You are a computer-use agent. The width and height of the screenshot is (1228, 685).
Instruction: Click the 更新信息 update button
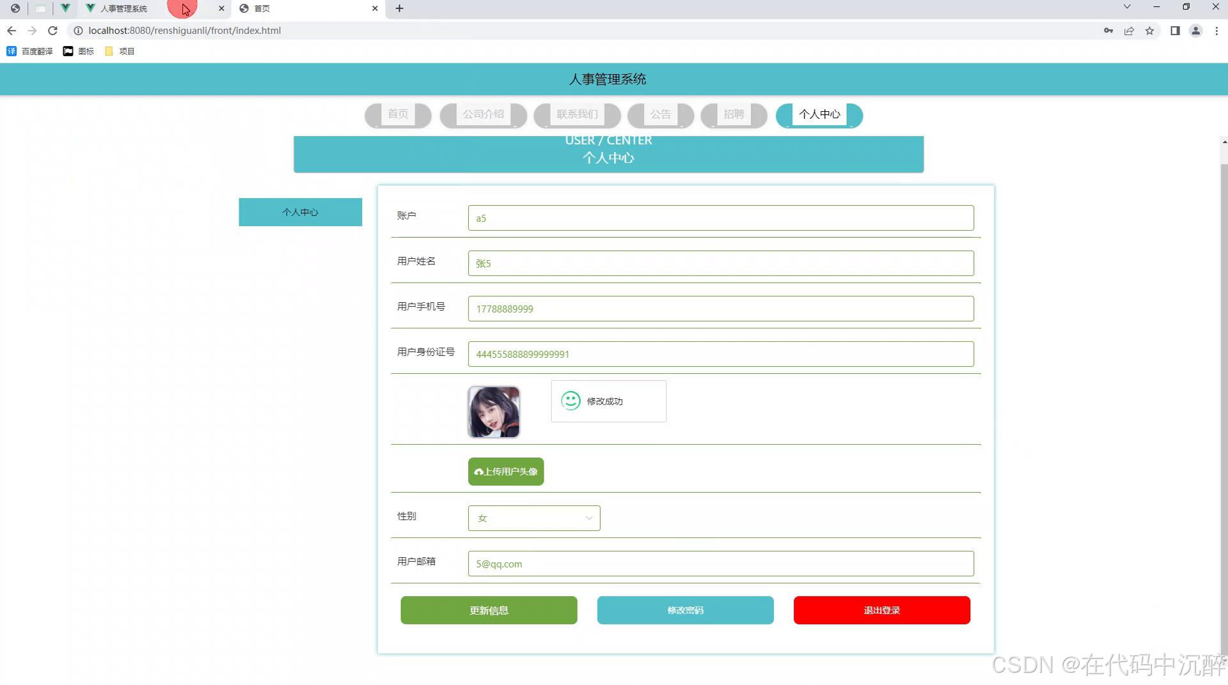point(489,610)
